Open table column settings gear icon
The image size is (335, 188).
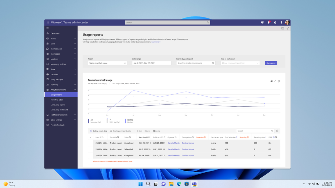pyautogui.click(x=277, y=131)
